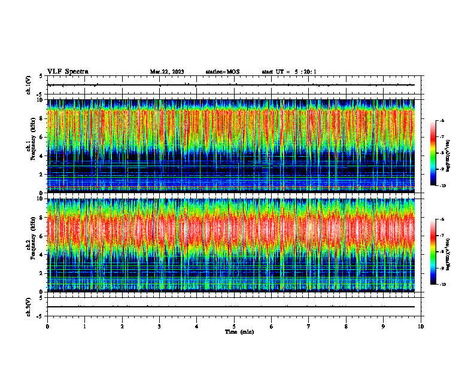Click the time axis tick label "7"
This screenshot has height=366, width=474.
[309, 327]
